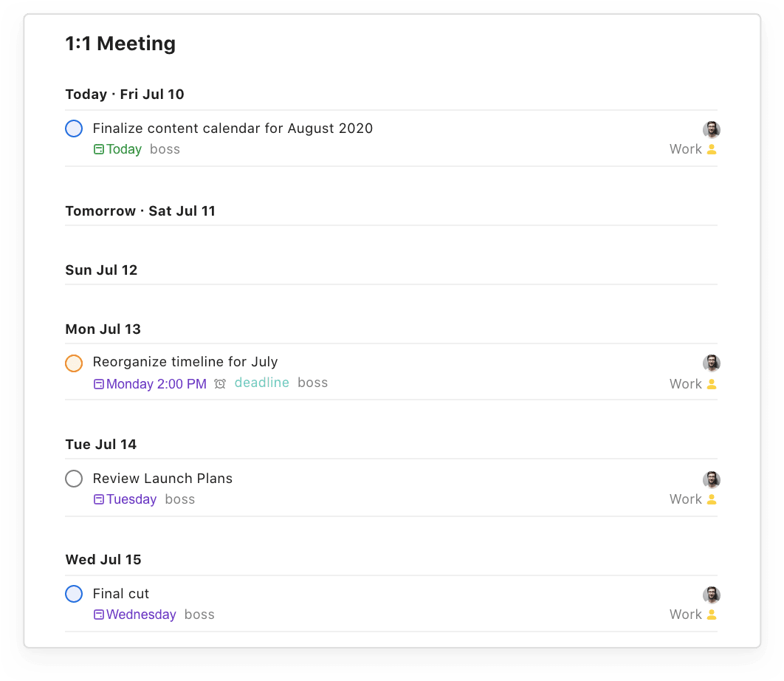Click the calendar icon beside "Today" due date

[x=97, y=148]
